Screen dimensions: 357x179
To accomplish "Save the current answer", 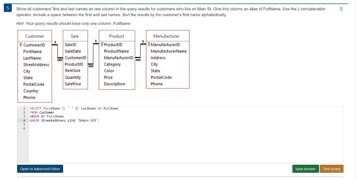I will 305,169.
